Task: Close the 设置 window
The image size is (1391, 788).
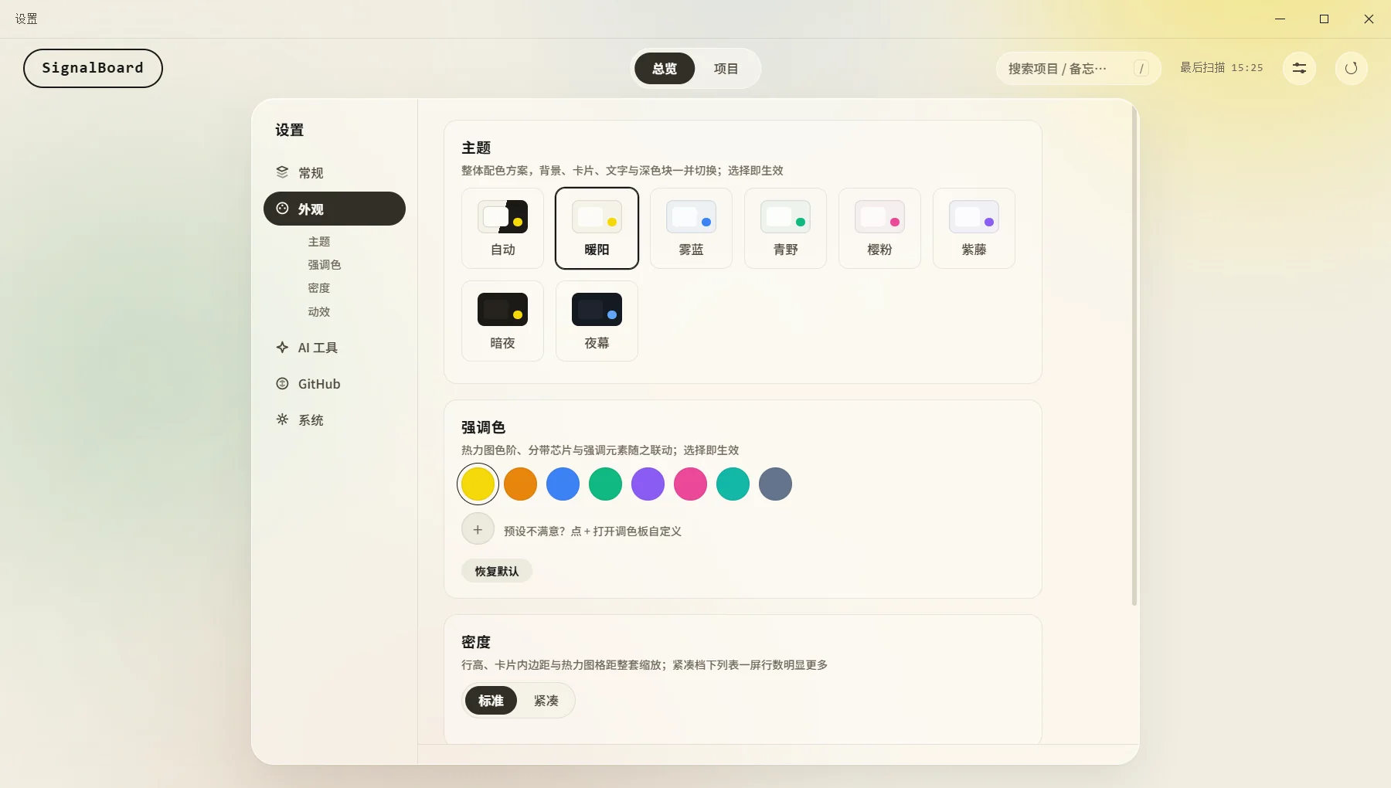Action: click(x=1369, y=19)
